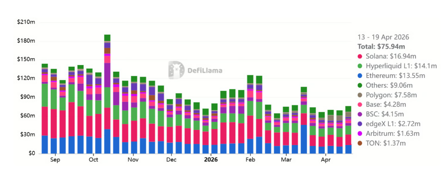
Task: Click the 'Base: $4.28m' legend text
Action: (387, 105)
